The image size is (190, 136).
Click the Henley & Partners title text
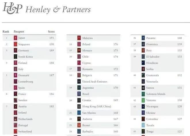58,10
